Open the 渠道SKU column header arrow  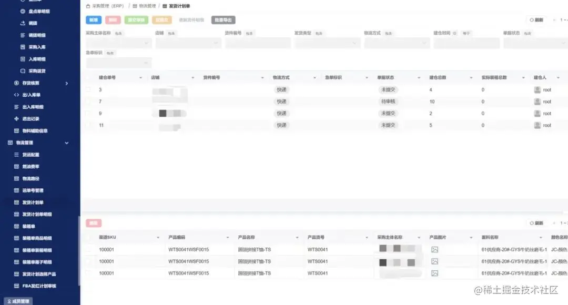click(158, 238)
